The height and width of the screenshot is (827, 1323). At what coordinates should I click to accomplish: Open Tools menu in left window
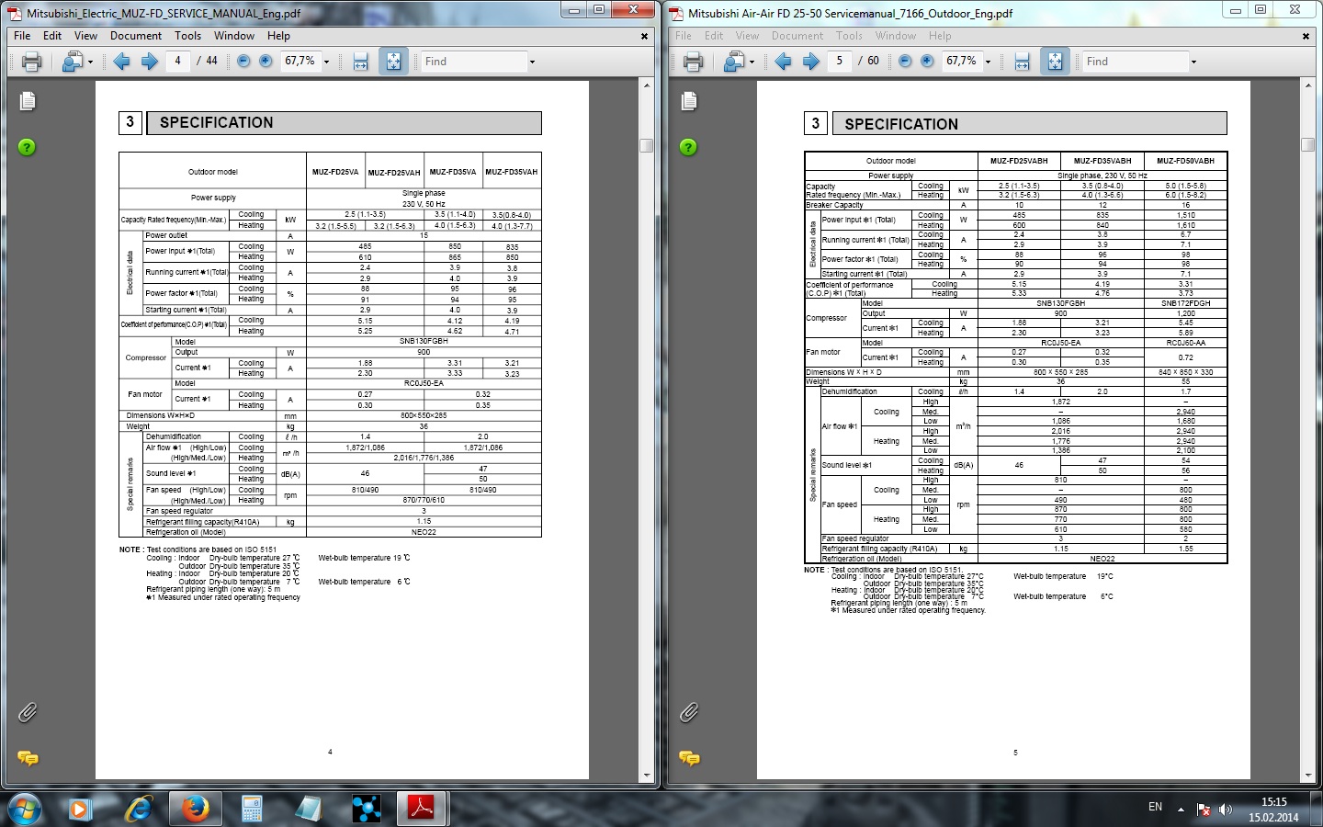187,36
